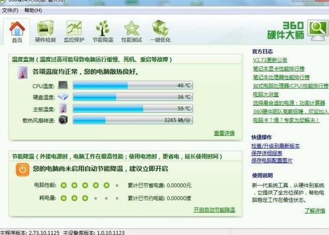Go to 节能降温 energy saving tab
Screen dimensions: 329x235
(x=103, y=32)
